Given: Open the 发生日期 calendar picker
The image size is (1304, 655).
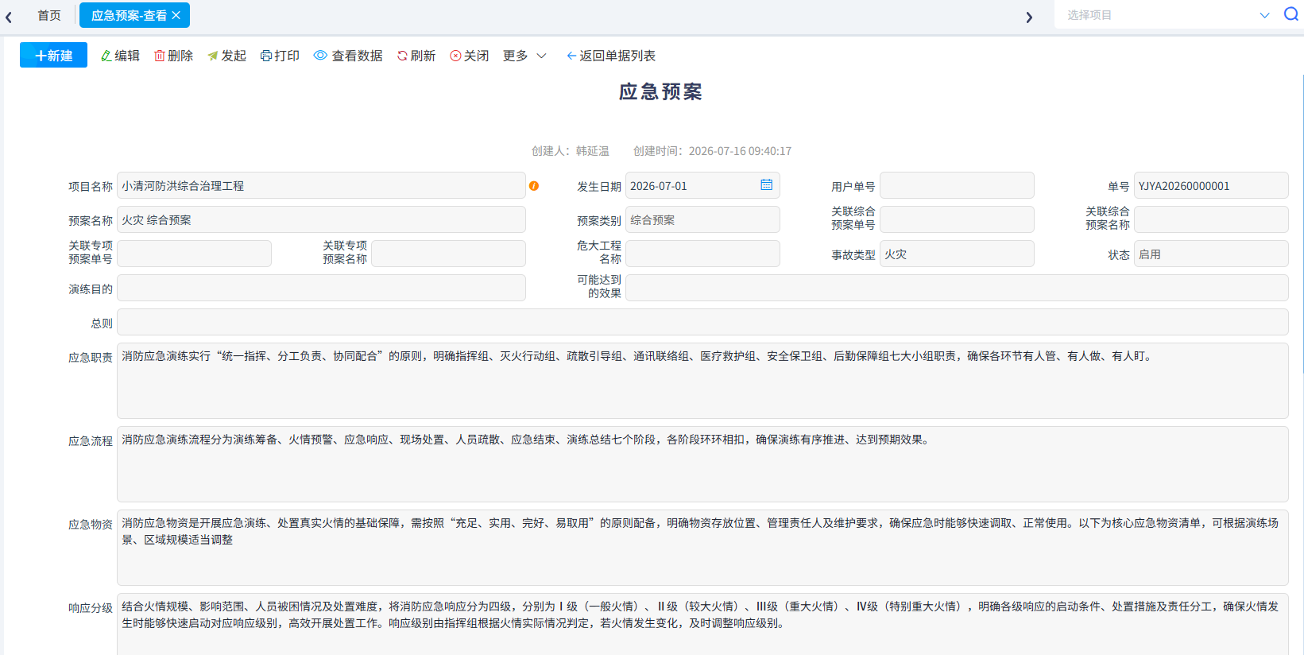Looking at the screenshot, I should point(766,185).
